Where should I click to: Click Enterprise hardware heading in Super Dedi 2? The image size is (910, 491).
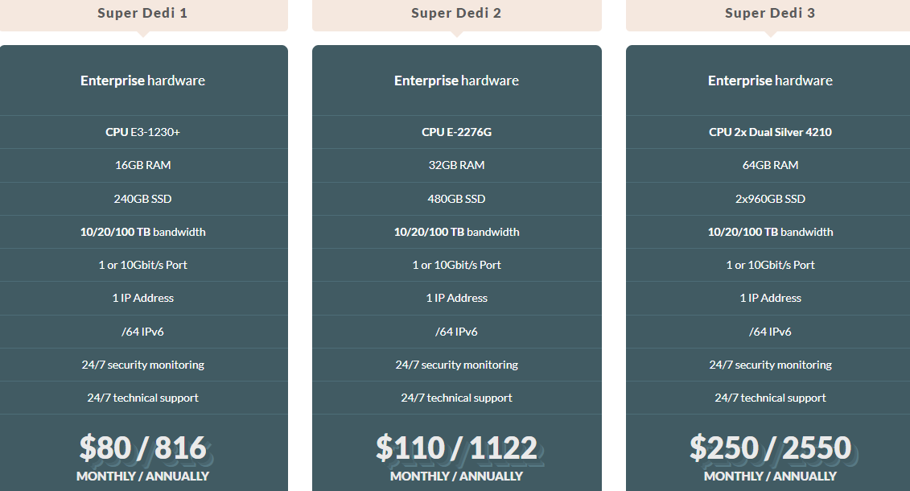(x=456, y=80)
